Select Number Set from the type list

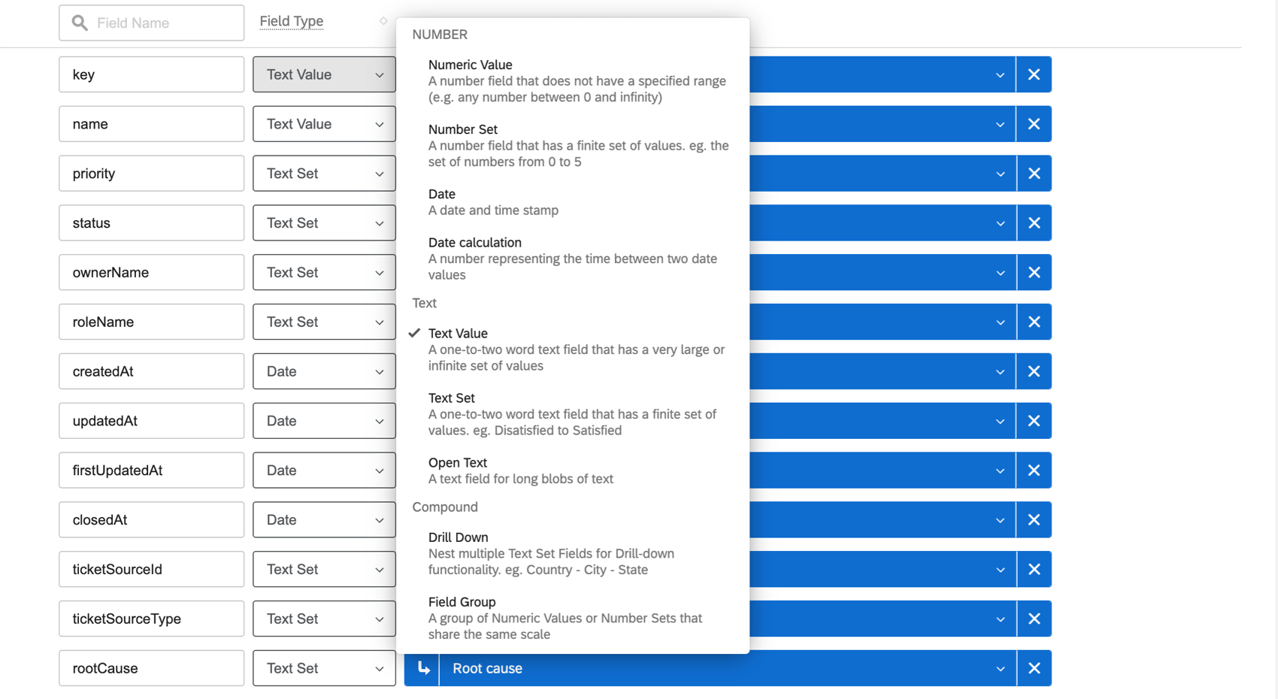463,129
